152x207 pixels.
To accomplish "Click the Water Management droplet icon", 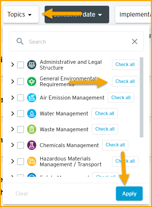I will pyautogui.click(x=32, y=114).
